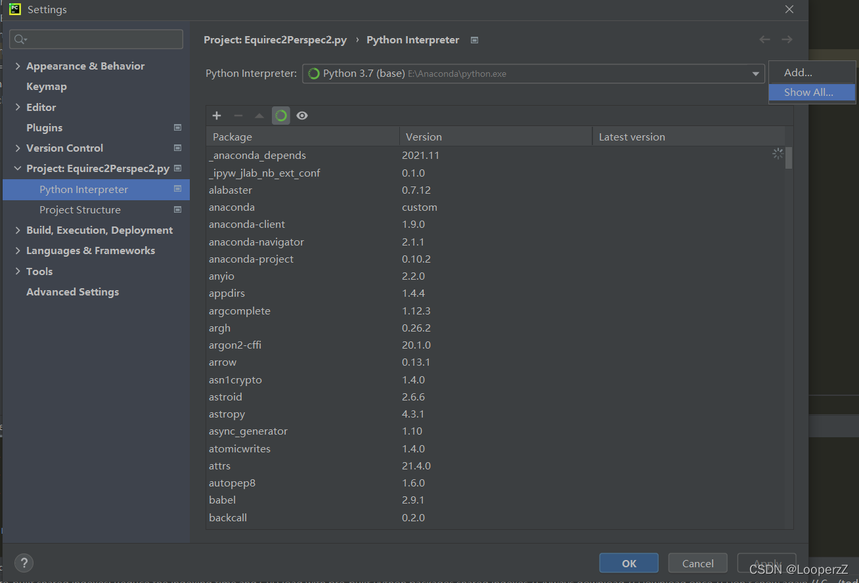Viewport: 859px width, 583px height.
Task: Toggle the Conda package manager icon
Action: pyautogui.click(x=281, y=116)
